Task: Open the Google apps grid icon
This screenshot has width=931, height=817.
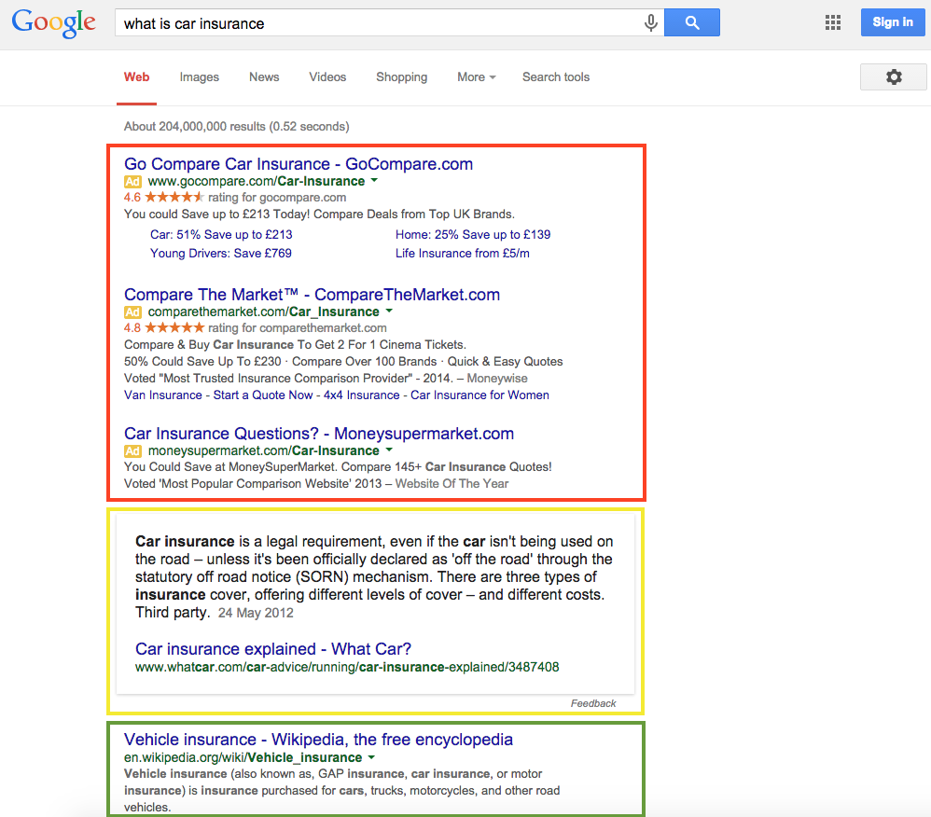Action: 833,23
